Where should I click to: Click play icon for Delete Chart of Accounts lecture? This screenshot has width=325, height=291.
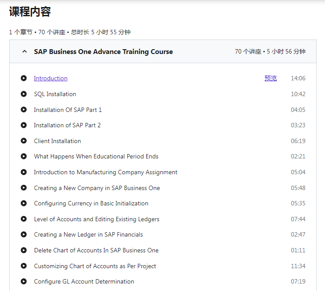24,250
